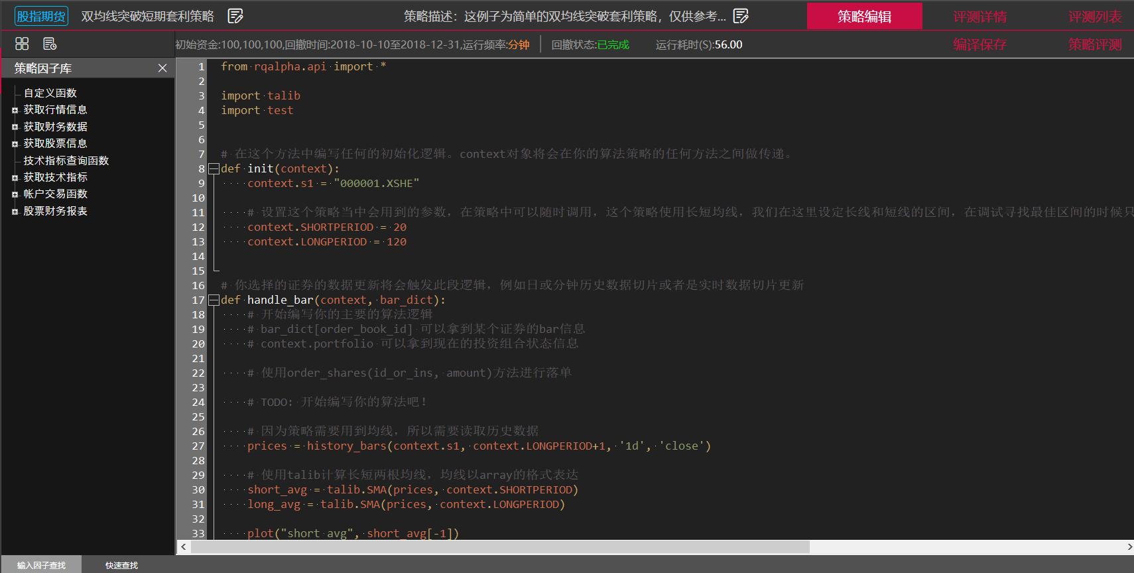Switch to the 策略编辑 tab
This screenshot has height=573, width=1134.
coord(864,17)
